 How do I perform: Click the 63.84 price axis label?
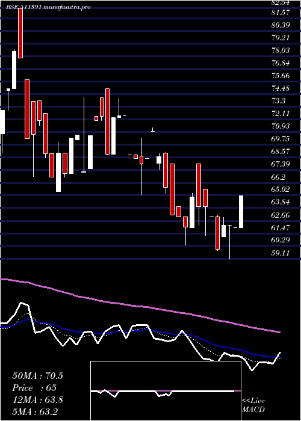click(281, 202)
